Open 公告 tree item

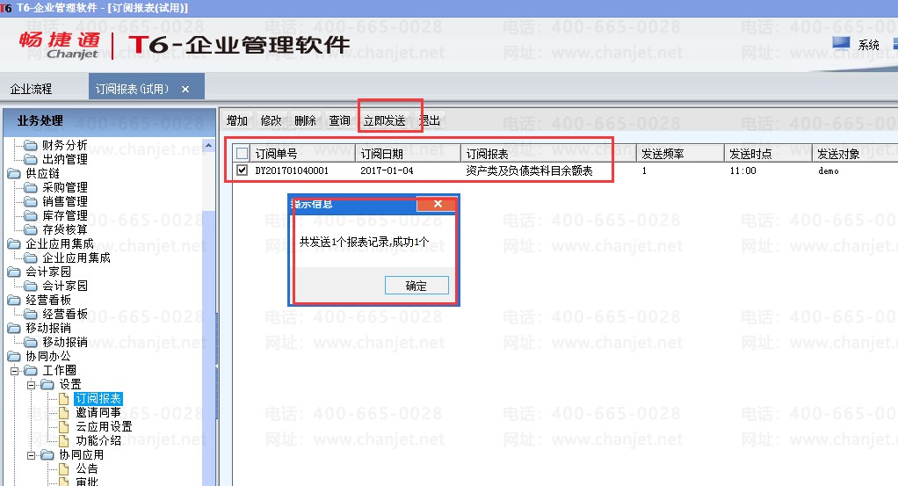coord(86,468)
